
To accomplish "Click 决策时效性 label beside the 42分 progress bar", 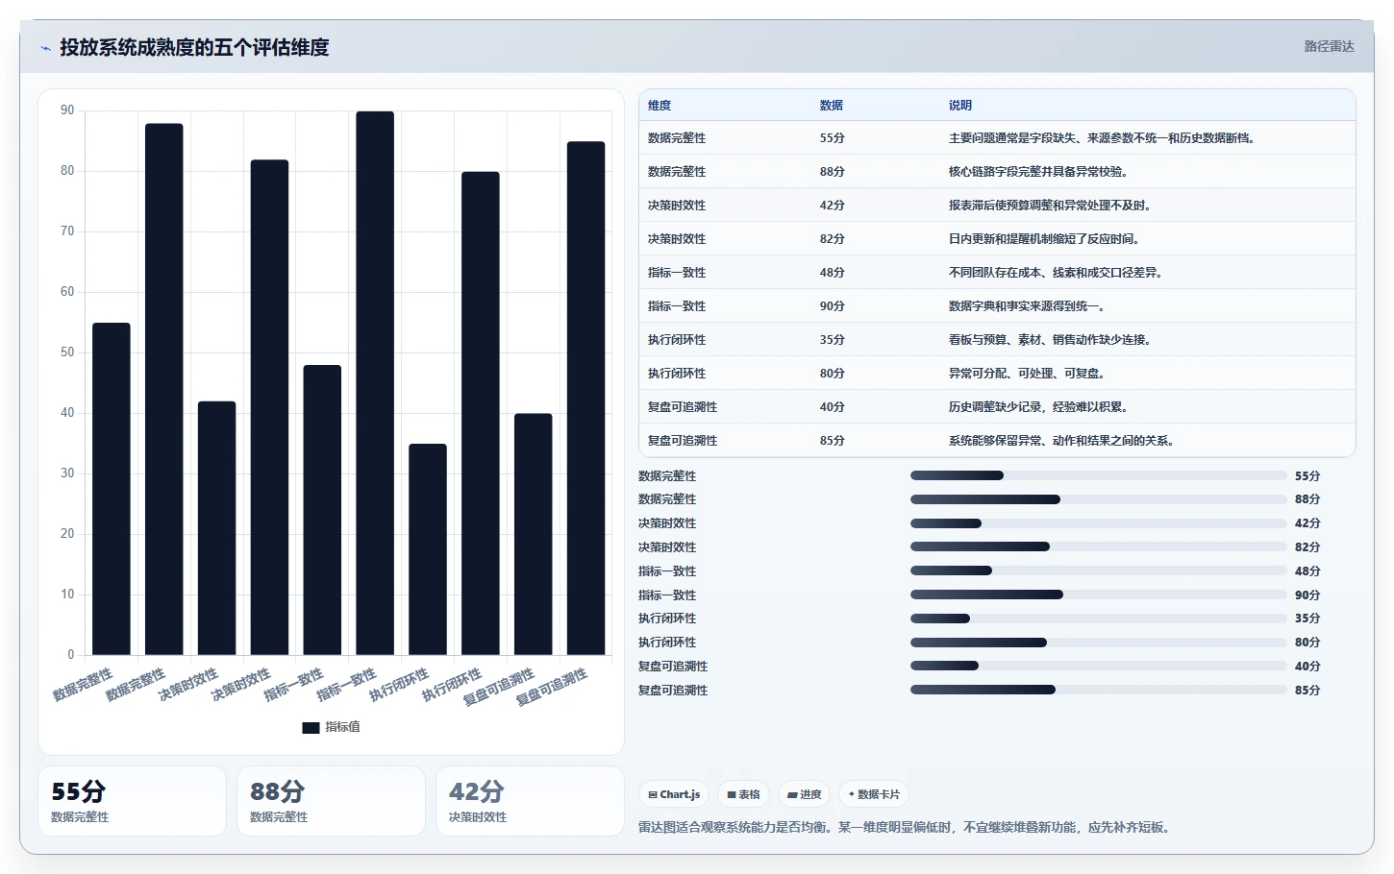I will click(x=667, y=523).
